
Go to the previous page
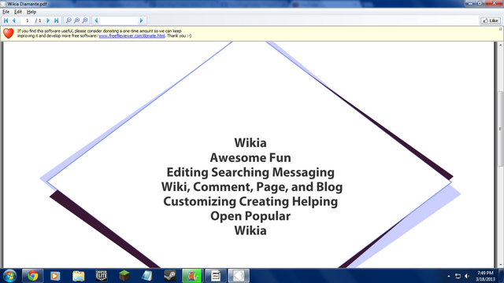(14, 20)
